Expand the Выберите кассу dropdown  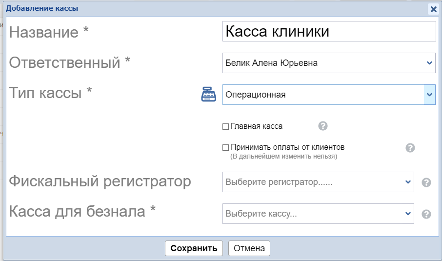point(318,214)
